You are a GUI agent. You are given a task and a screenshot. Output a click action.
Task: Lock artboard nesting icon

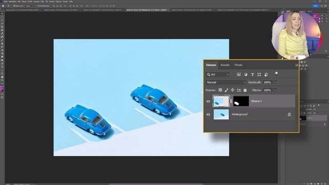click(x=239, y=90)
